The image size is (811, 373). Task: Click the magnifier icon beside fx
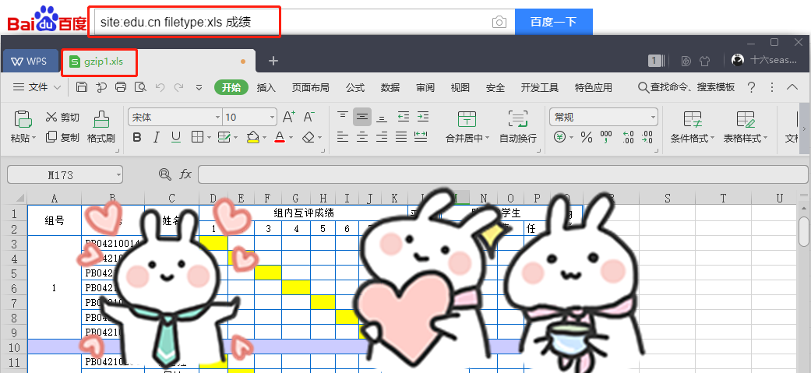tap(165, 174)
